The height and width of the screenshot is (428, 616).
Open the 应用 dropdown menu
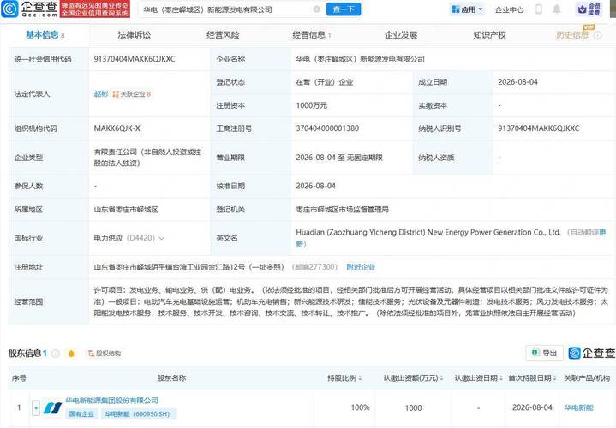tap(467, 9)
